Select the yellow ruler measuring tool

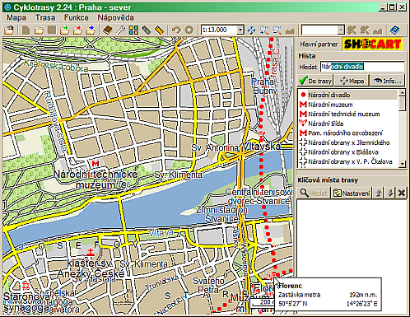coord(159,30)
